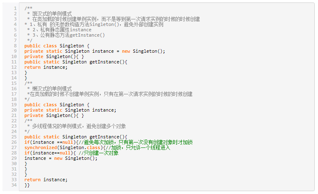The height and width of the screenshot is (194, 318).
Task: Click green comment '只创建一次对象'
Action: [101, 153]
